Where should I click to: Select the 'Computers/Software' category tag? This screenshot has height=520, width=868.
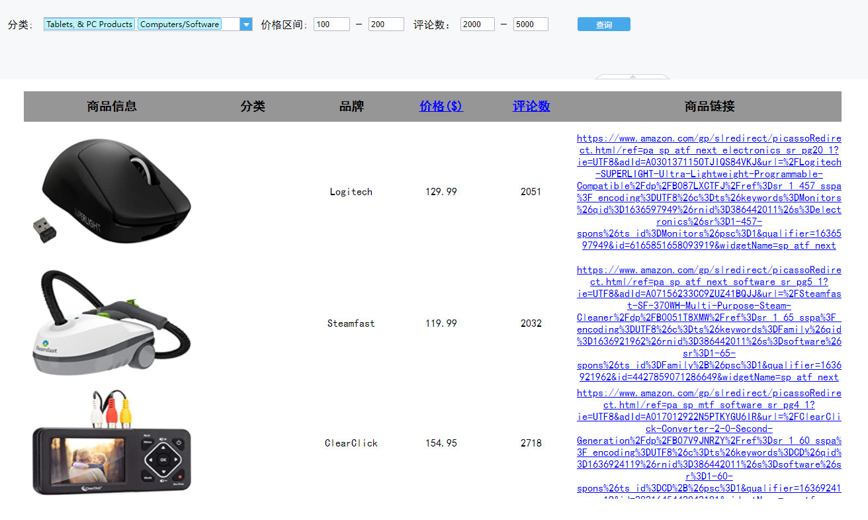[x=179, y=24]
